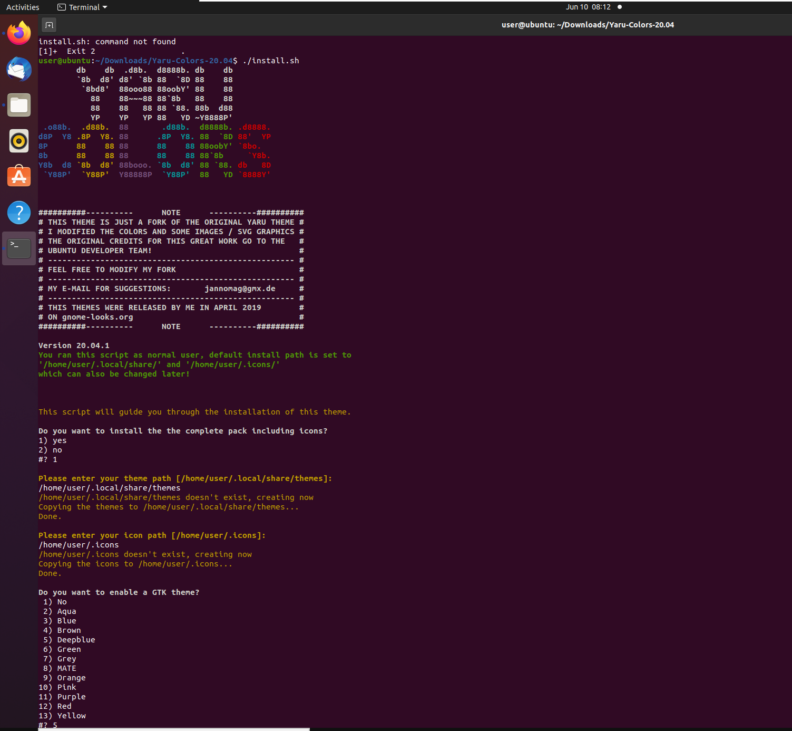This screenshot has height=731, width=792.
Task: Click 'Please enter your theme path' prompt
Action: [185, 478]
